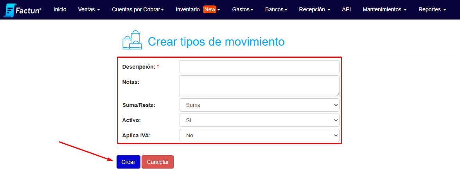The width and height of the screenshot is (460, 183).
Task: Click the Descripción input field
Action: click(259, 67)
